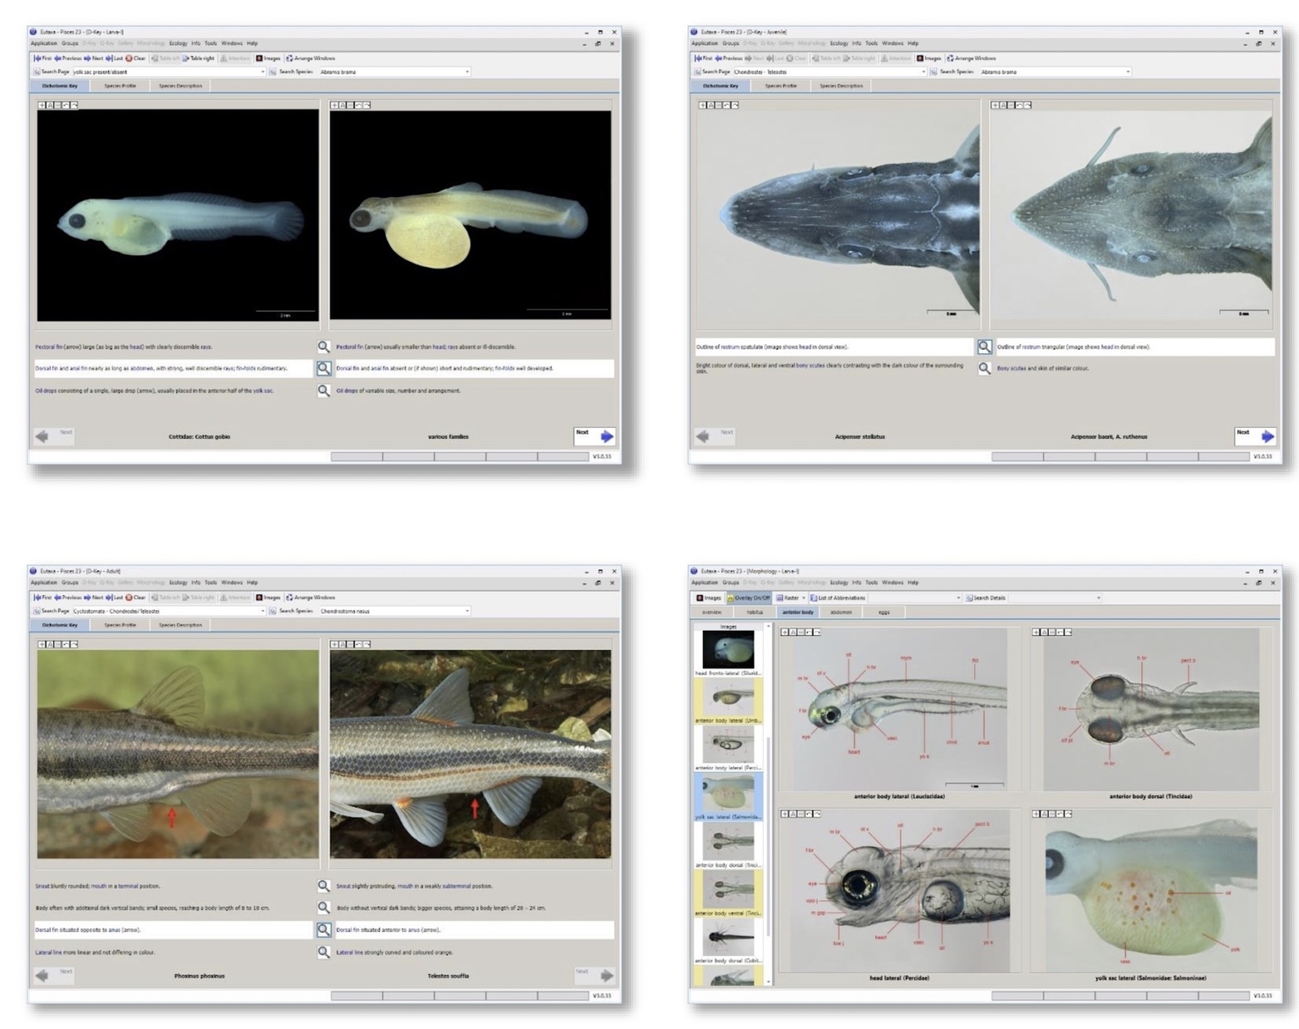The width and height of the screenshot is (1299, 1029).
Task: Zoom in left image in Larva-I window
Action: [x=41, y=105]
